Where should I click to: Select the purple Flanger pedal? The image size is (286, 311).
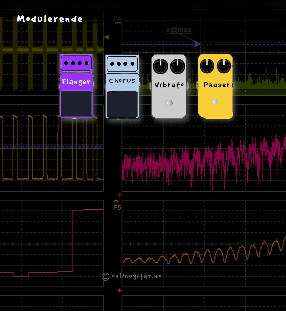[76, 86]
